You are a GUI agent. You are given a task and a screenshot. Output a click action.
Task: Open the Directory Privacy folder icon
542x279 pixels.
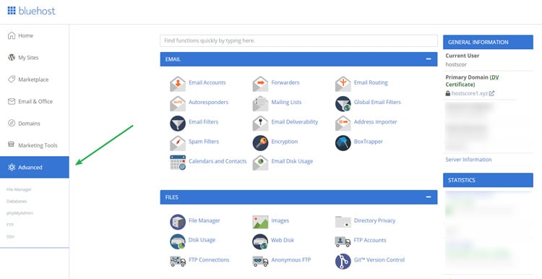(343, 222)
